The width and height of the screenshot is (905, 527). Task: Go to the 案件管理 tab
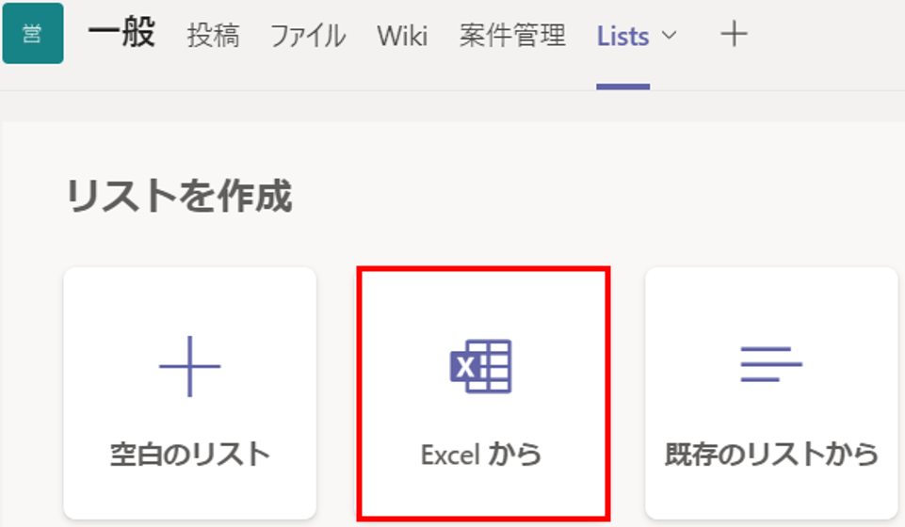[x=512, y=36]
